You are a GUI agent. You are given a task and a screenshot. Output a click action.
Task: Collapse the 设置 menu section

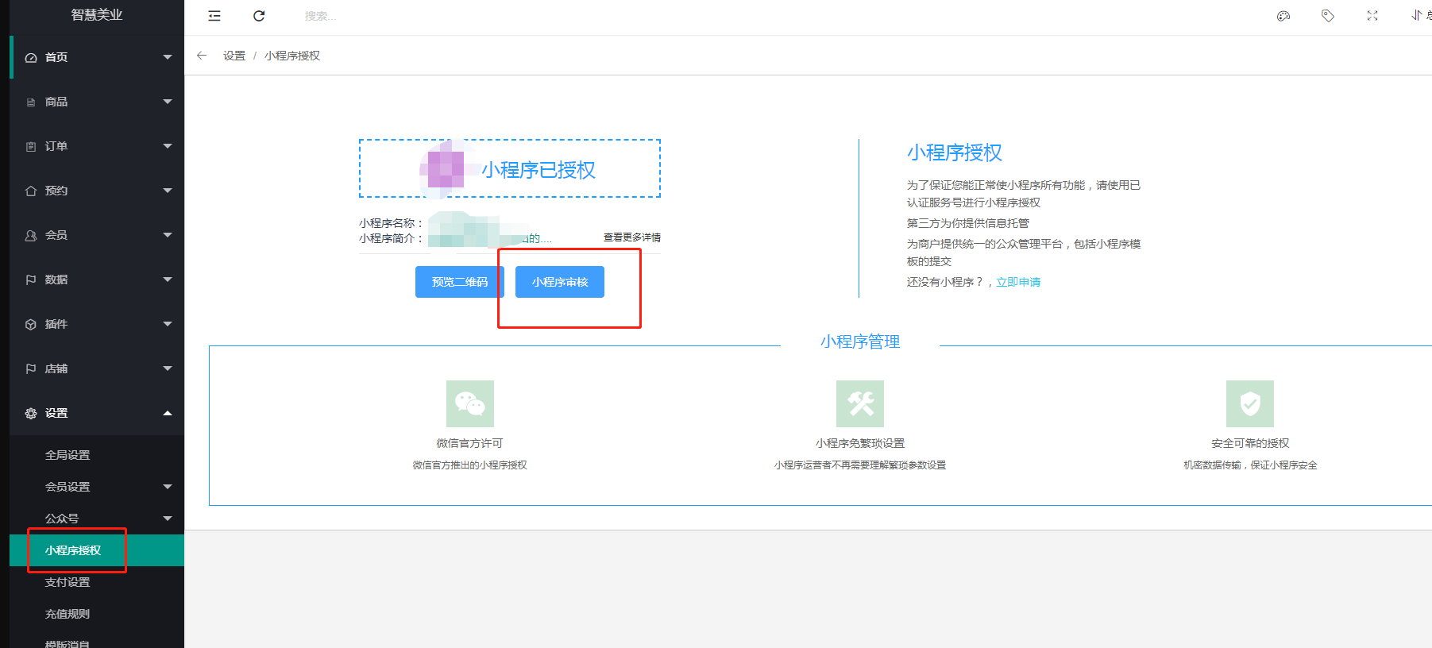[97, 413]
